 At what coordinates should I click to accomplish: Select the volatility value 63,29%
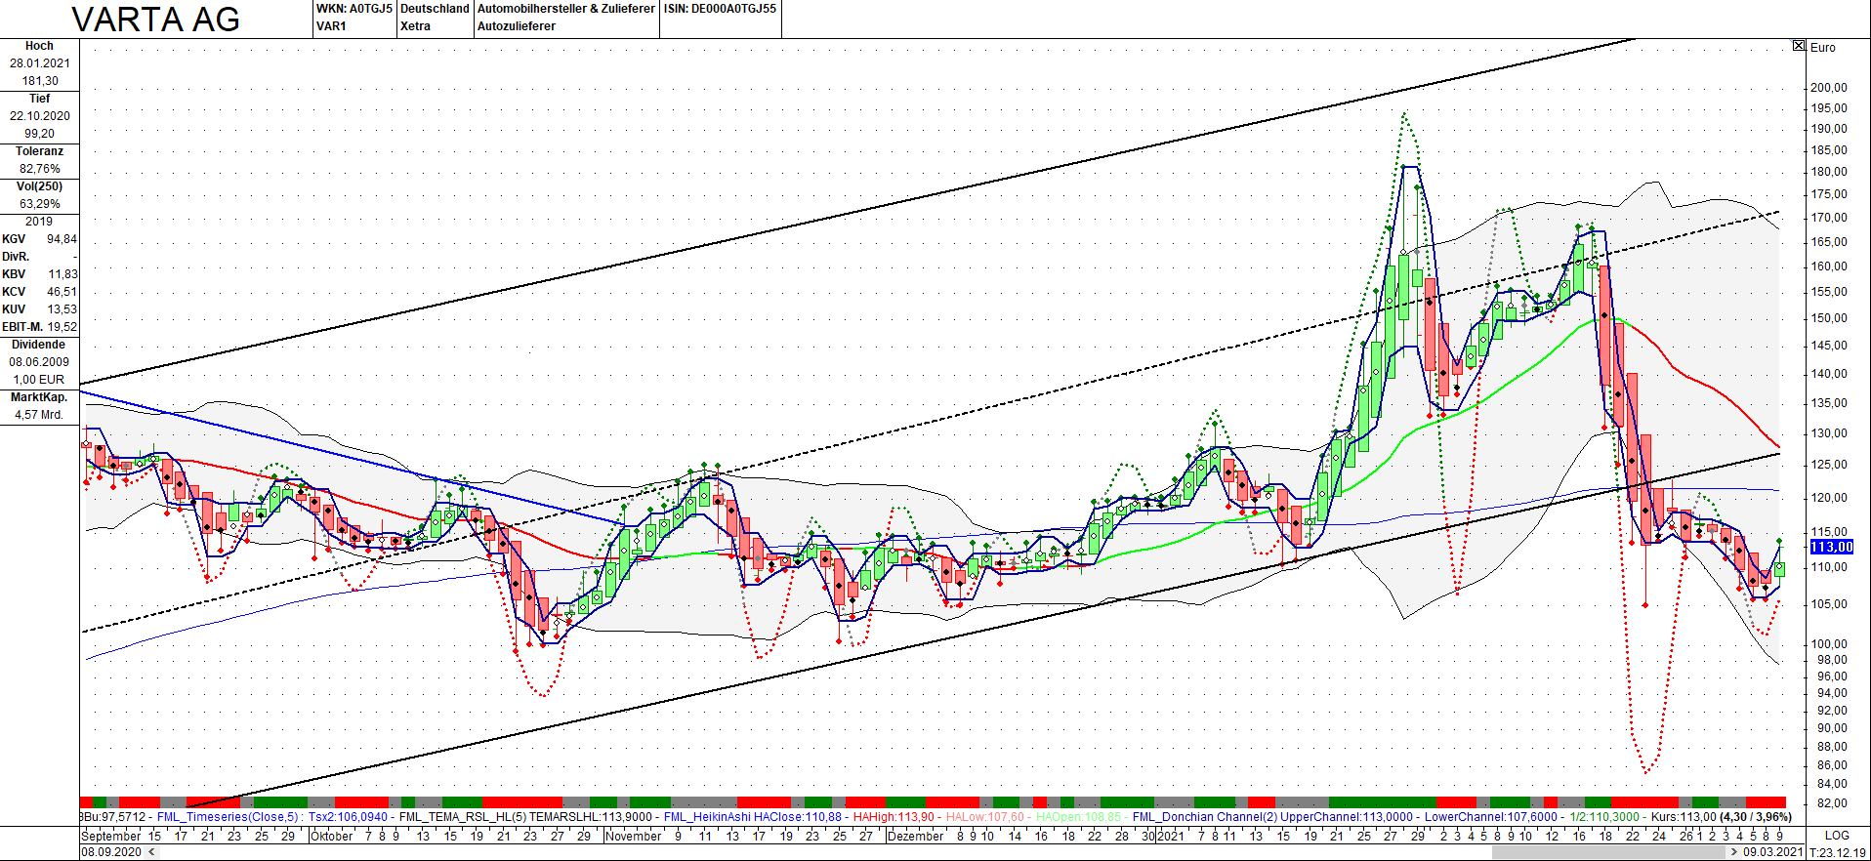pyautogui.click(x=39, y=204)
